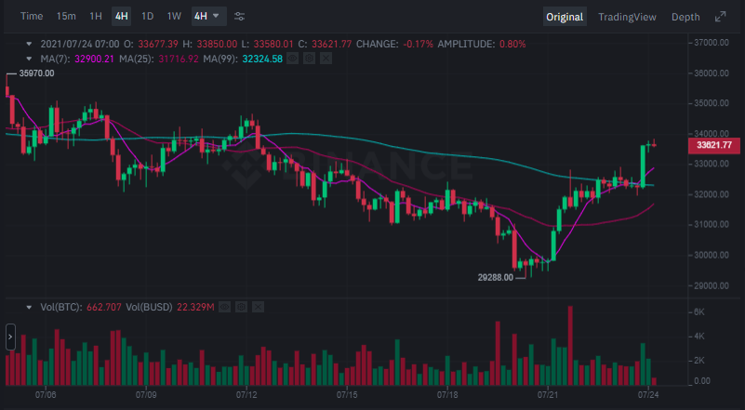Click the current price label 33621.77
This screenshot has width=745, height=410.
tap(714, 145)
